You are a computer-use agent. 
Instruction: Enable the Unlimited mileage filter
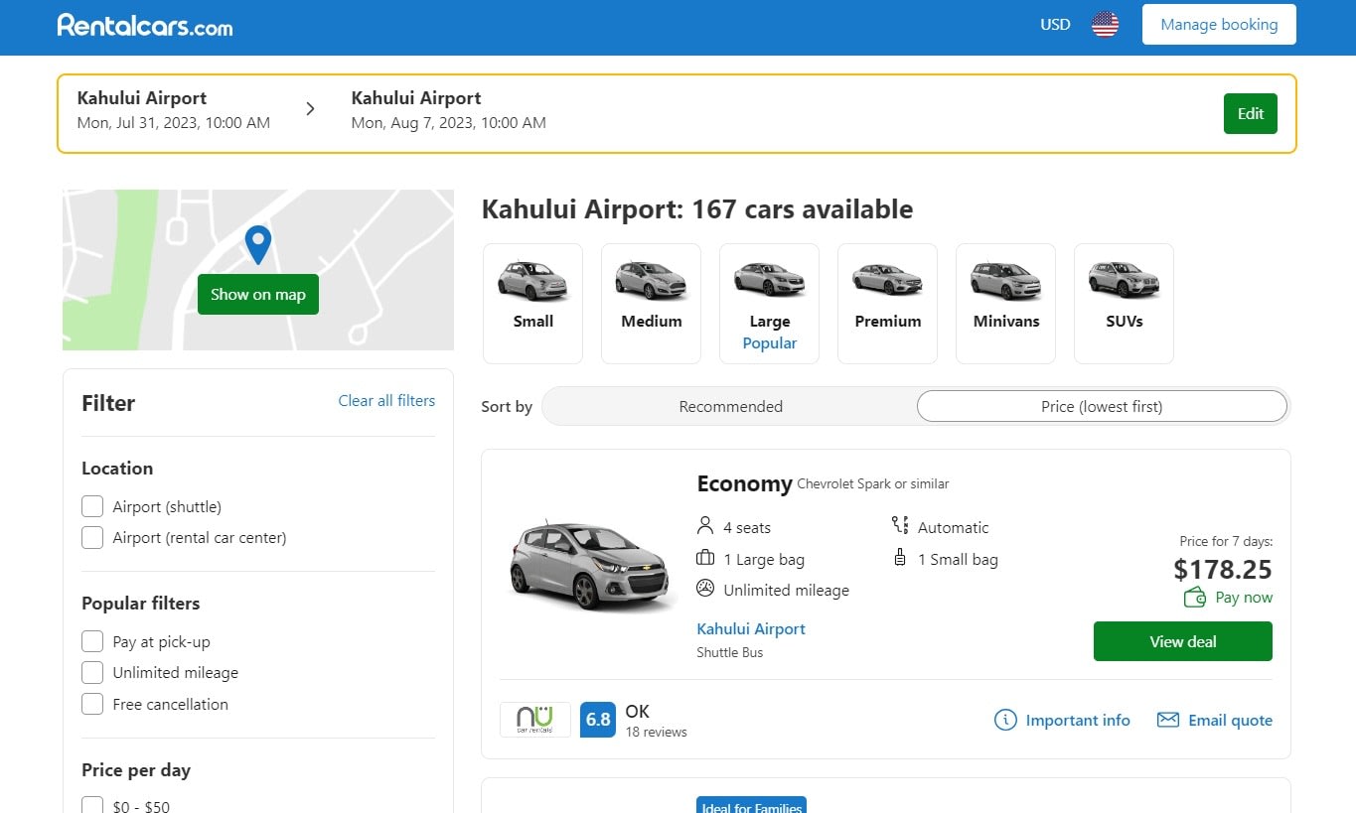[x=92, y=672]
